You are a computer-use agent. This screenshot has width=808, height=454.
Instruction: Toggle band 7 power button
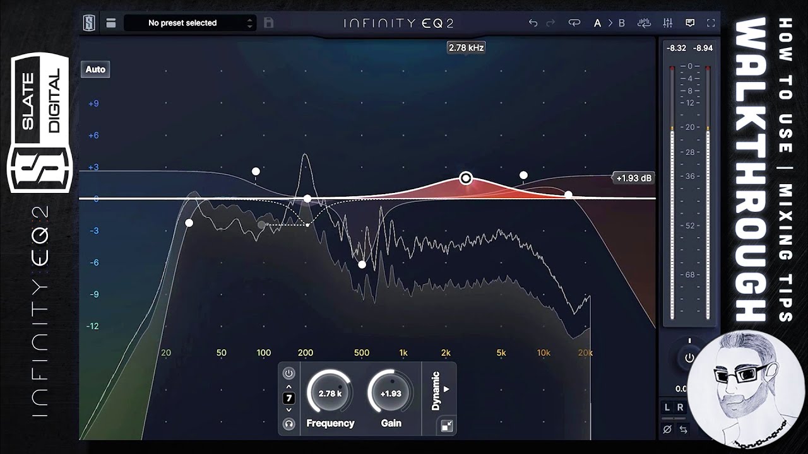[289, 373]
